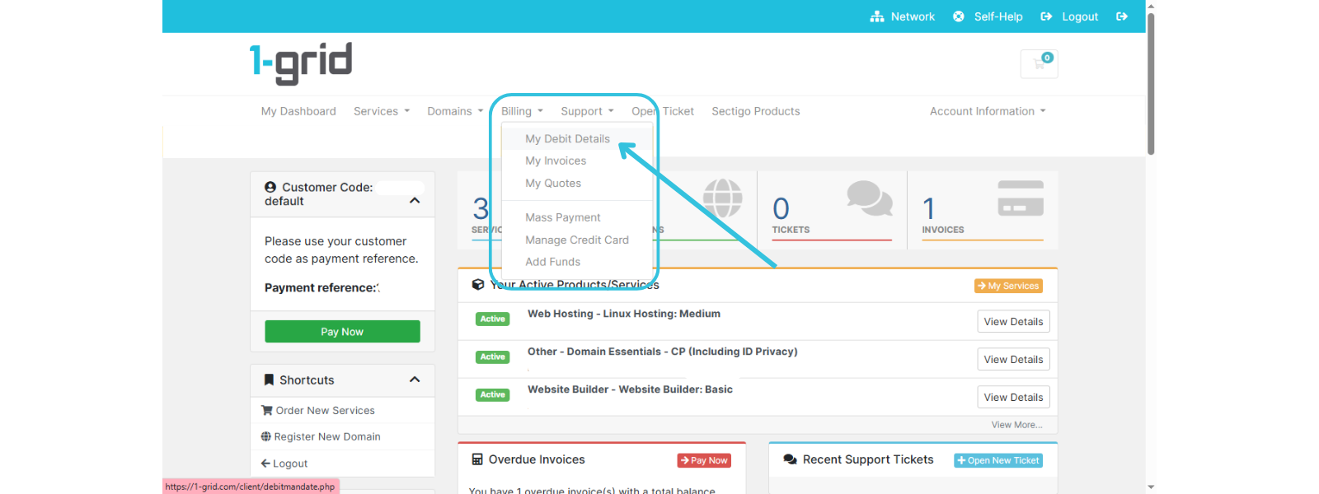
Task: Select Add Funds in Billing menu
Action: pyautogui.click(x=552, y=262)
